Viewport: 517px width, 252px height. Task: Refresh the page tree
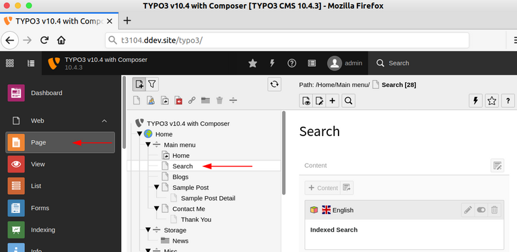[275, 84]
